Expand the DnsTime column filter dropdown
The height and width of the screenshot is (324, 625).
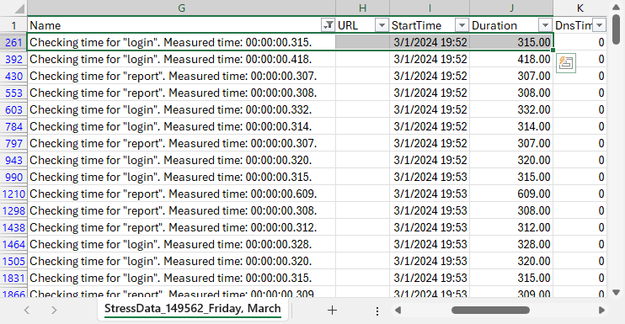pyautogui.click(x=599, y=25)
